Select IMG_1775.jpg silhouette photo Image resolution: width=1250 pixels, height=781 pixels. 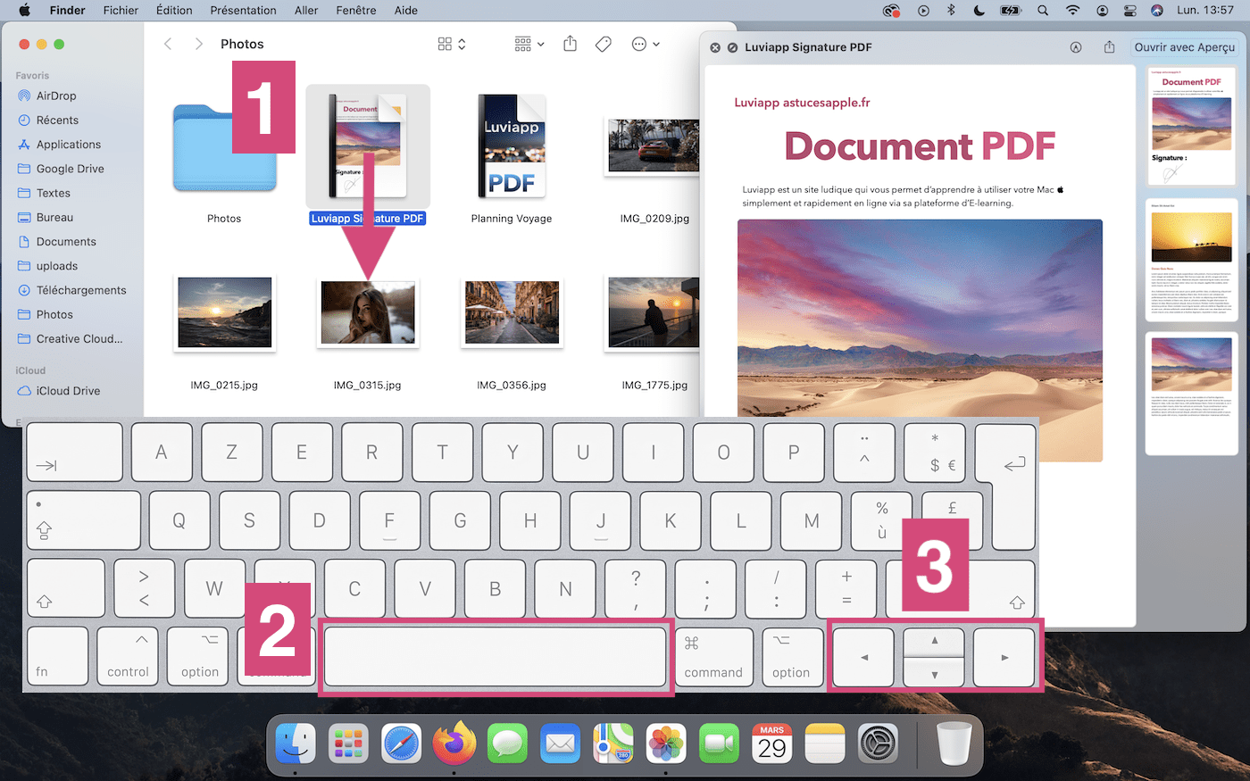[654, 312]
